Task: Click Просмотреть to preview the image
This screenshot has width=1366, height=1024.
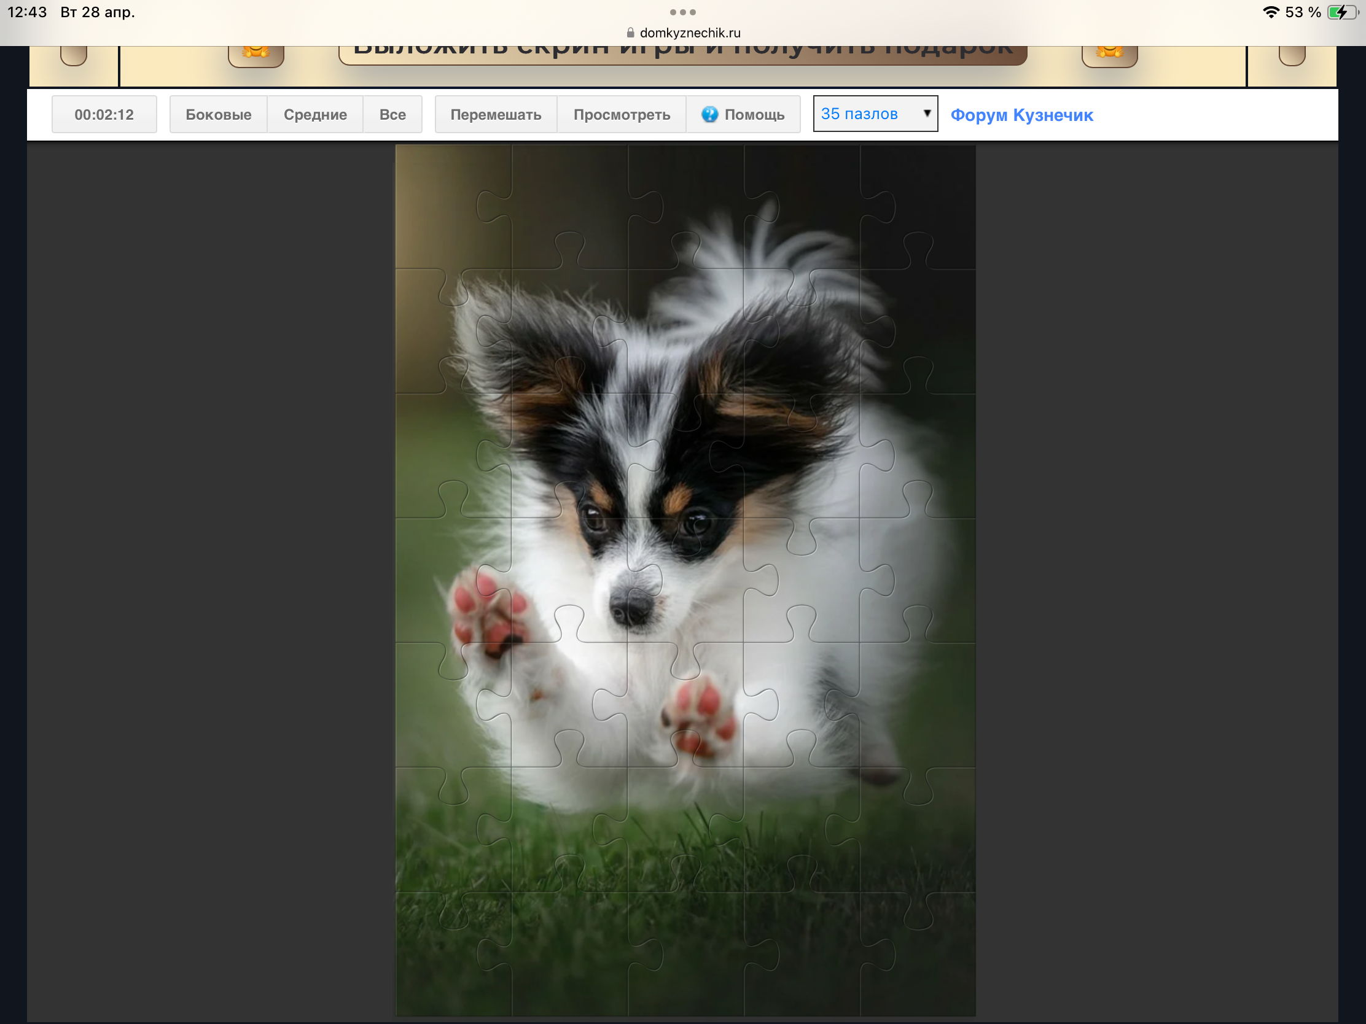Action: [x=621, y=114]
